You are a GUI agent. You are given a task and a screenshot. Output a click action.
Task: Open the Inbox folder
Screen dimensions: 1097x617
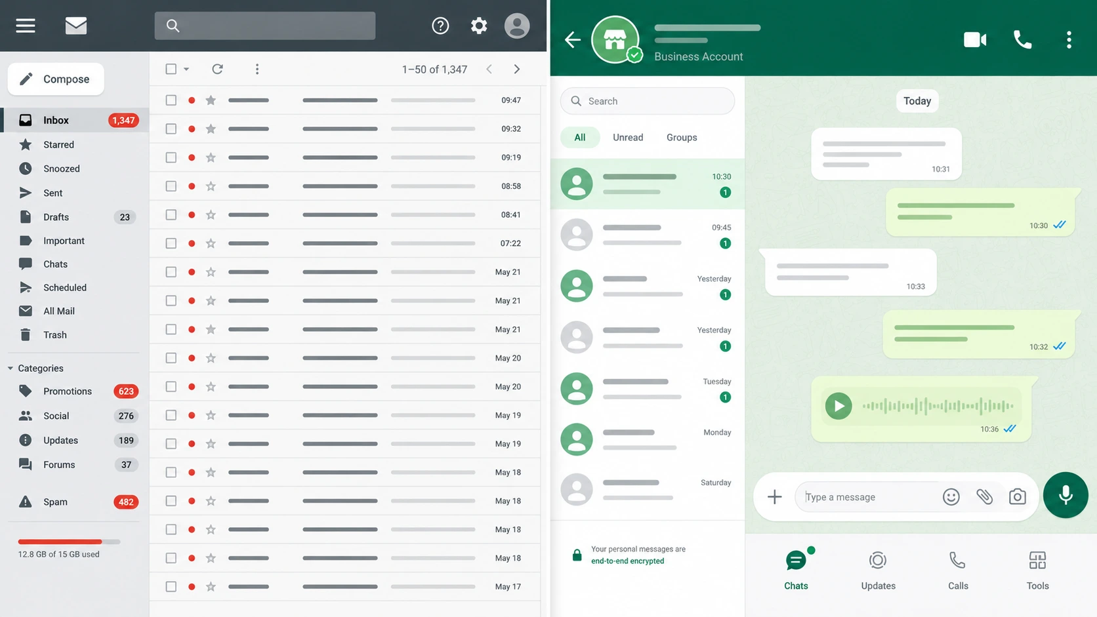pyautogui.click(x=75, y=120)
